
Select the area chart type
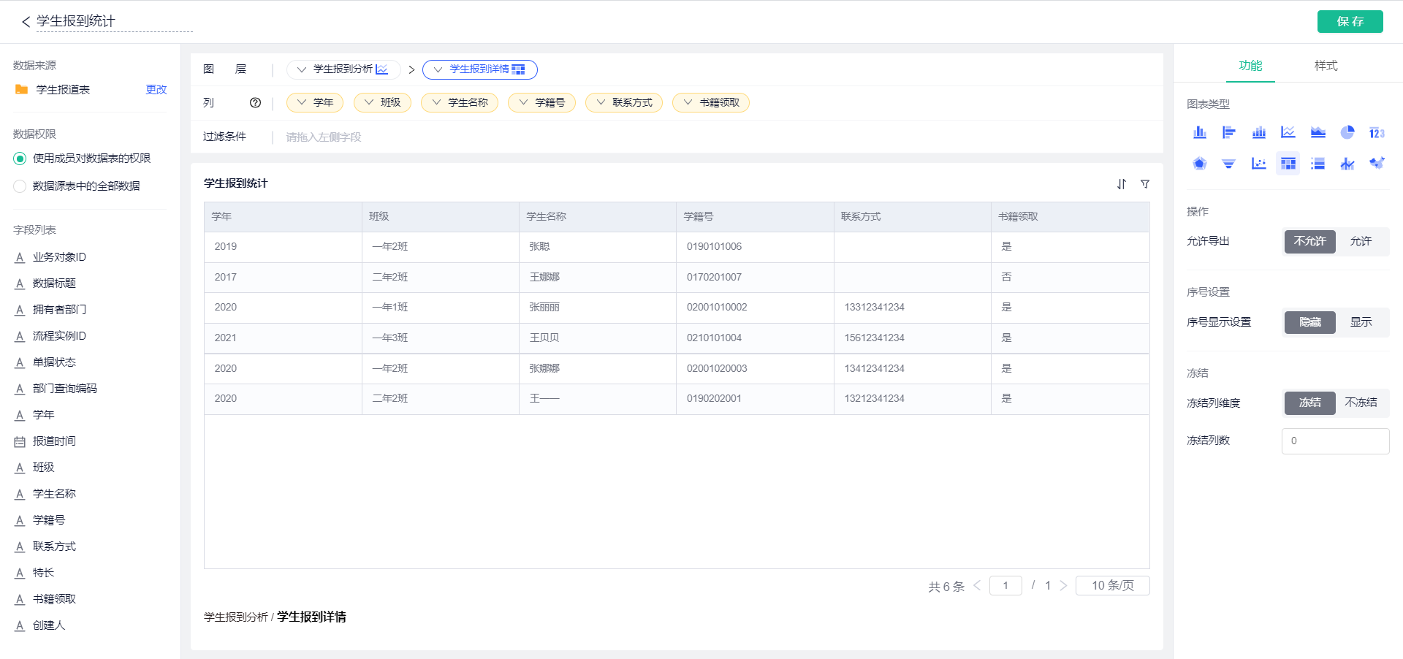click(1318, 132)
